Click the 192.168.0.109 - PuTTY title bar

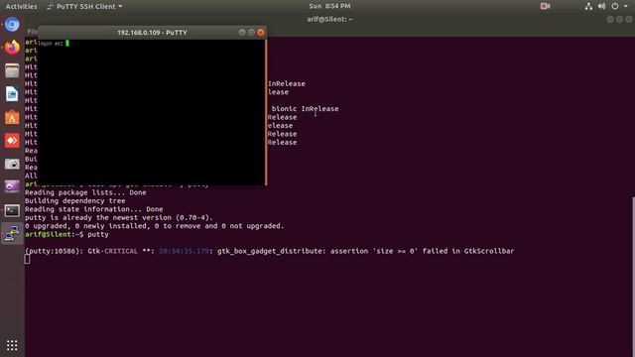click(x=152, y=33)
